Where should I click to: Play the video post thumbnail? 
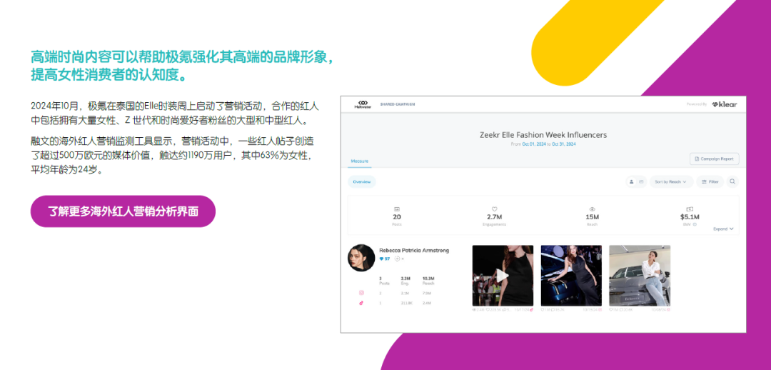(503, 276)
